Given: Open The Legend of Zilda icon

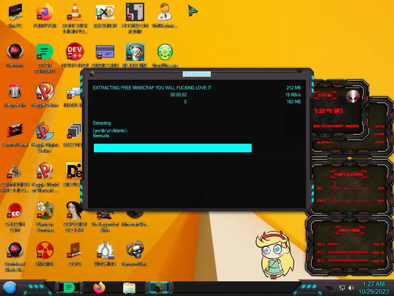Looking at the screenshot, I should tap(105, 222).
